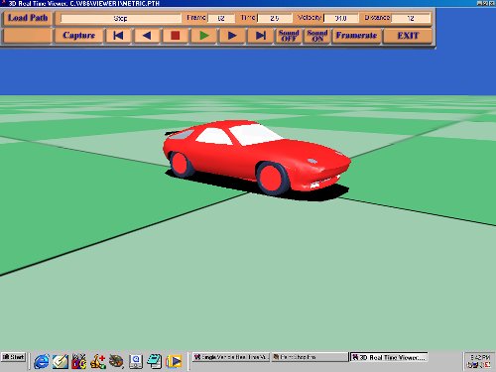The height and width of the screenshot is (372, 496).
Task: Open the checkmark notepad quick launch icon
Action: pos(61,361)
